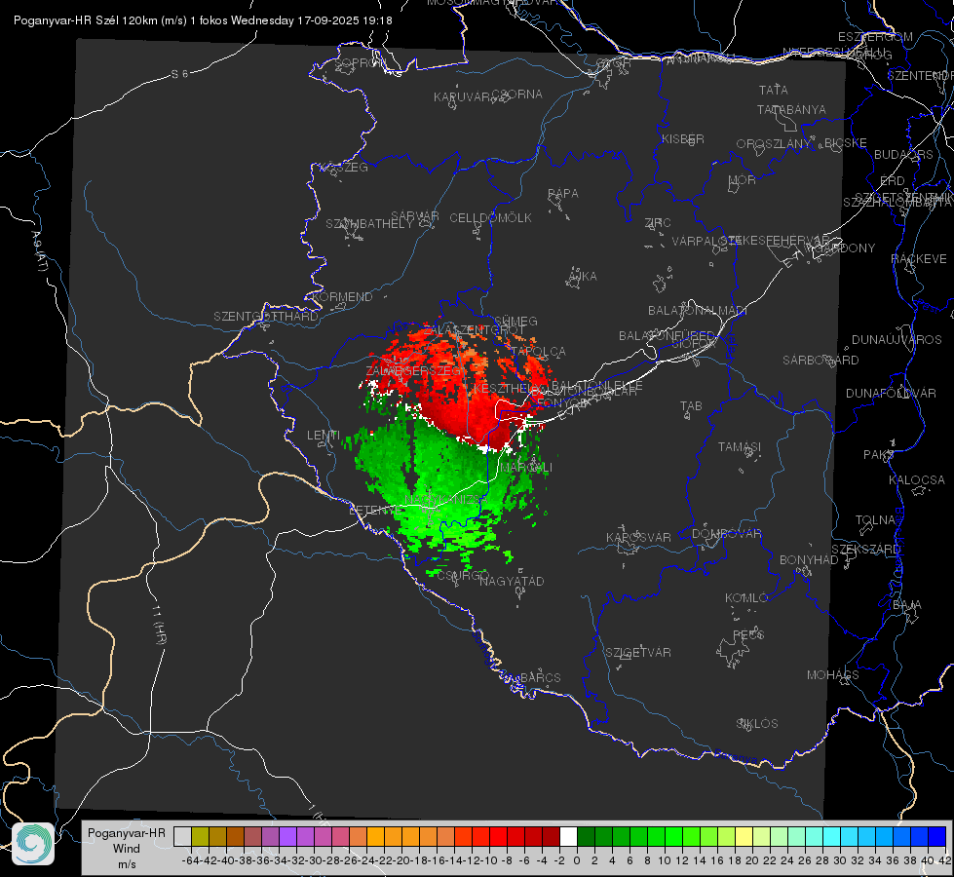954x877 pixels.
Task: Click the dark green swatch between 0 and 2
Action: (x=586, y=836)
